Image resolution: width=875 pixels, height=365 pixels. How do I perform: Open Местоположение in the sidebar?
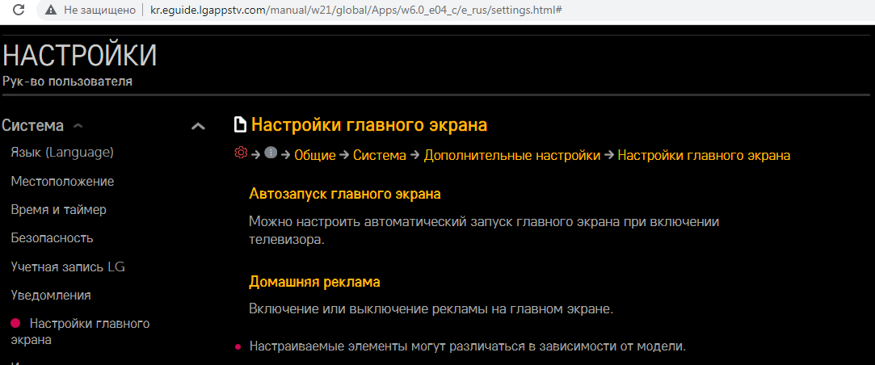62,182
